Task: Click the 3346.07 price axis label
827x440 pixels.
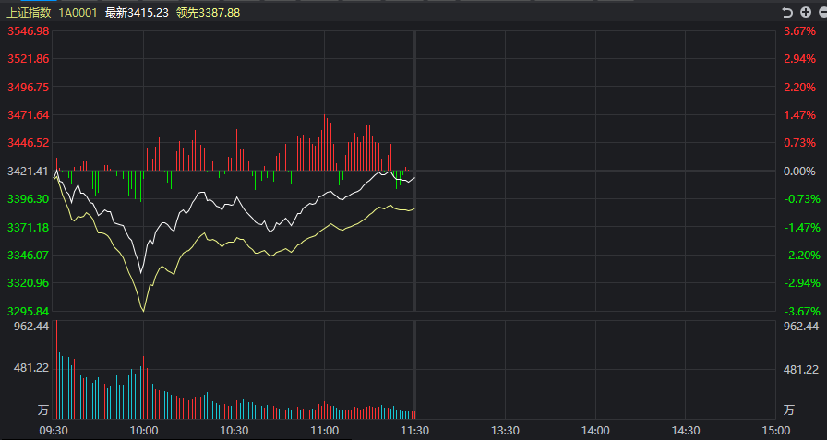Action: pyautogui.click(x=29, y=255)
